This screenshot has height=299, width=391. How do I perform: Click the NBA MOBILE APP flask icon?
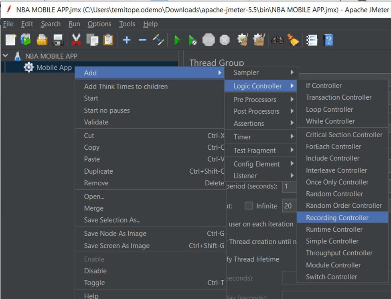click(x=18, y=56)
